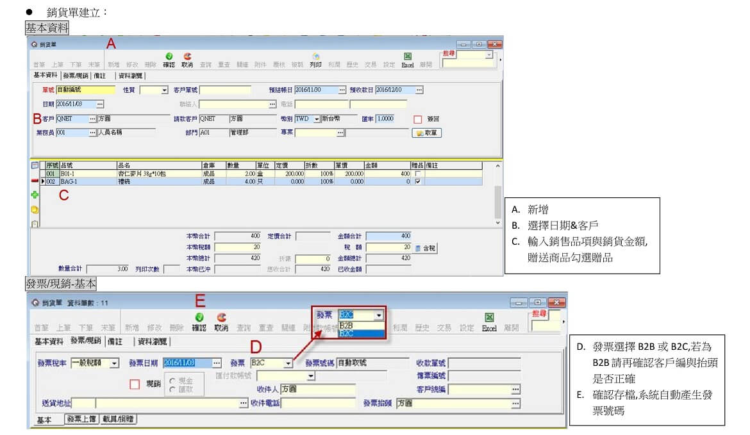Open the 發票稅率 一般稅額 dropdown
The width and height of the screenshot is (750, 435).
click(x=114, y=363)
